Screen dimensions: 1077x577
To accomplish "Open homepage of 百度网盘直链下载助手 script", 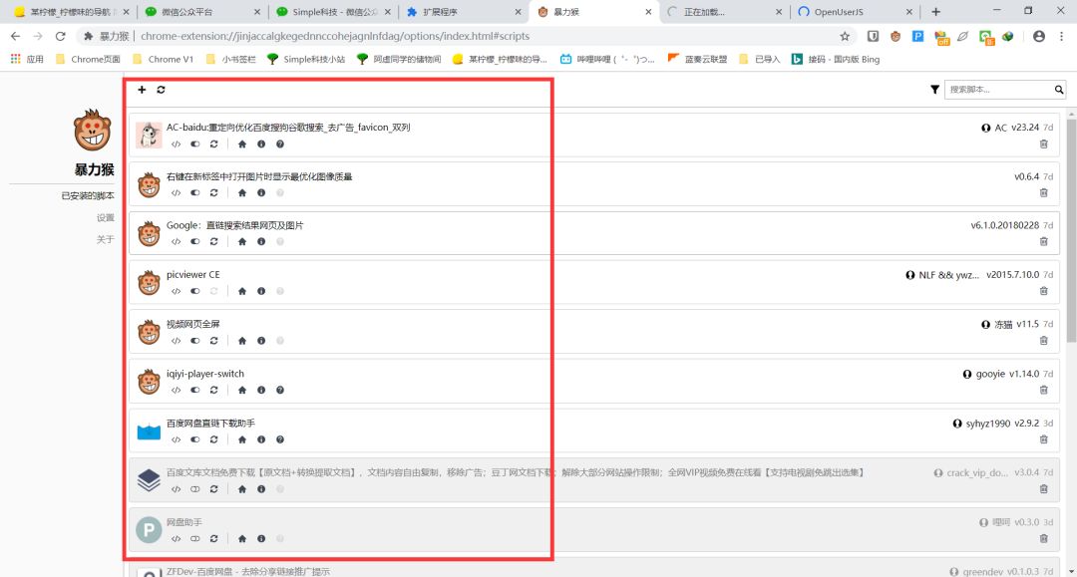I will [x=241, y=439].
